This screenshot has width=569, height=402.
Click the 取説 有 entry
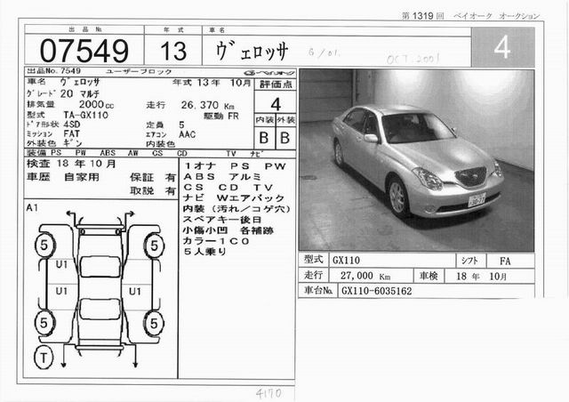(153, 191)
